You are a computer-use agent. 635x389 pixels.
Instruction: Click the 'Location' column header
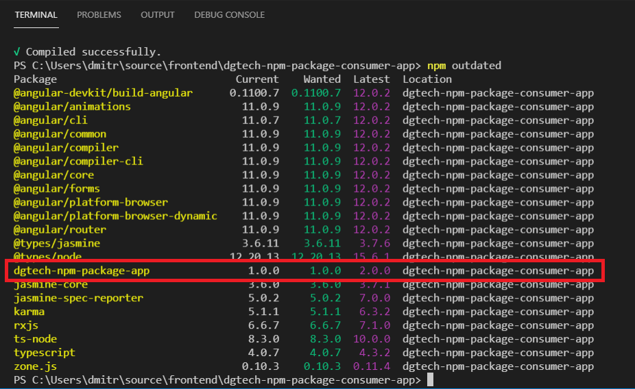427,79
